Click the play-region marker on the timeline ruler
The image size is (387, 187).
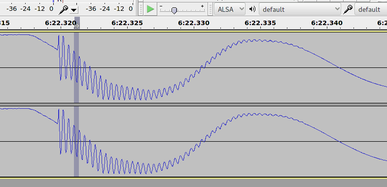pyautogui.click(x=77, y=26)
